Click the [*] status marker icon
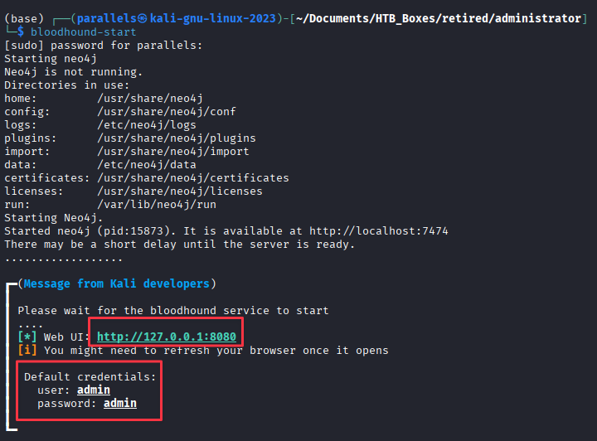 [27, 337]
